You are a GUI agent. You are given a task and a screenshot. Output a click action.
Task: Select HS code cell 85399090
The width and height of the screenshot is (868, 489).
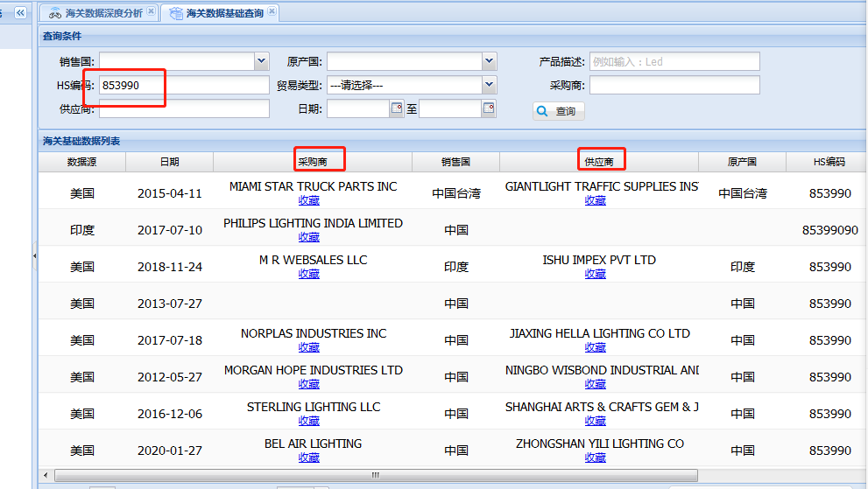click(x=829, y=230)
